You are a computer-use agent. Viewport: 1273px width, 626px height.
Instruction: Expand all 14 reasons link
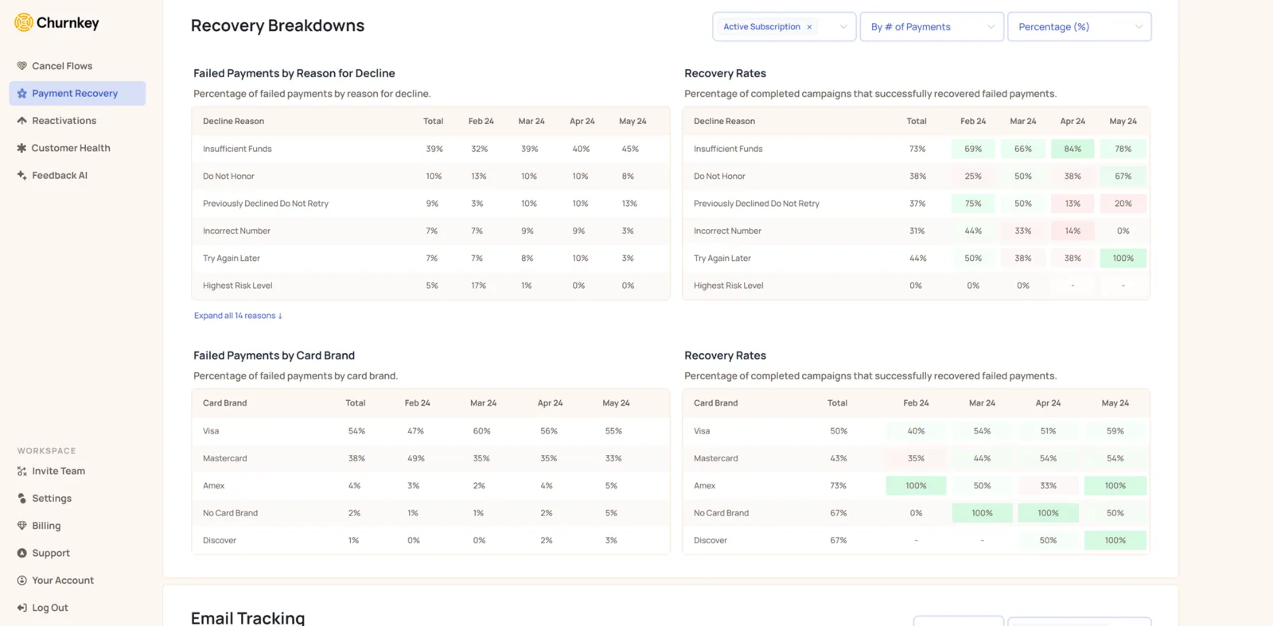point(238,316)
